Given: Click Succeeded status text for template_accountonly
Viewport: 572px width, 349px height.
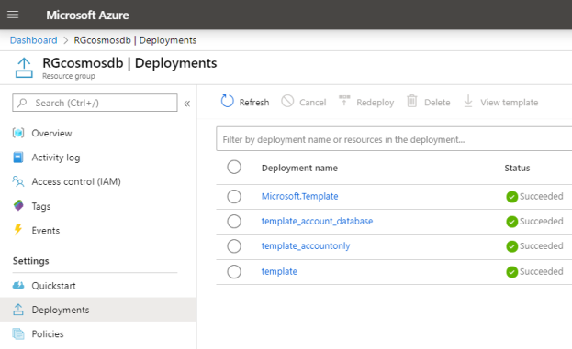Looking at the screenshot, I should coord(542,245).
